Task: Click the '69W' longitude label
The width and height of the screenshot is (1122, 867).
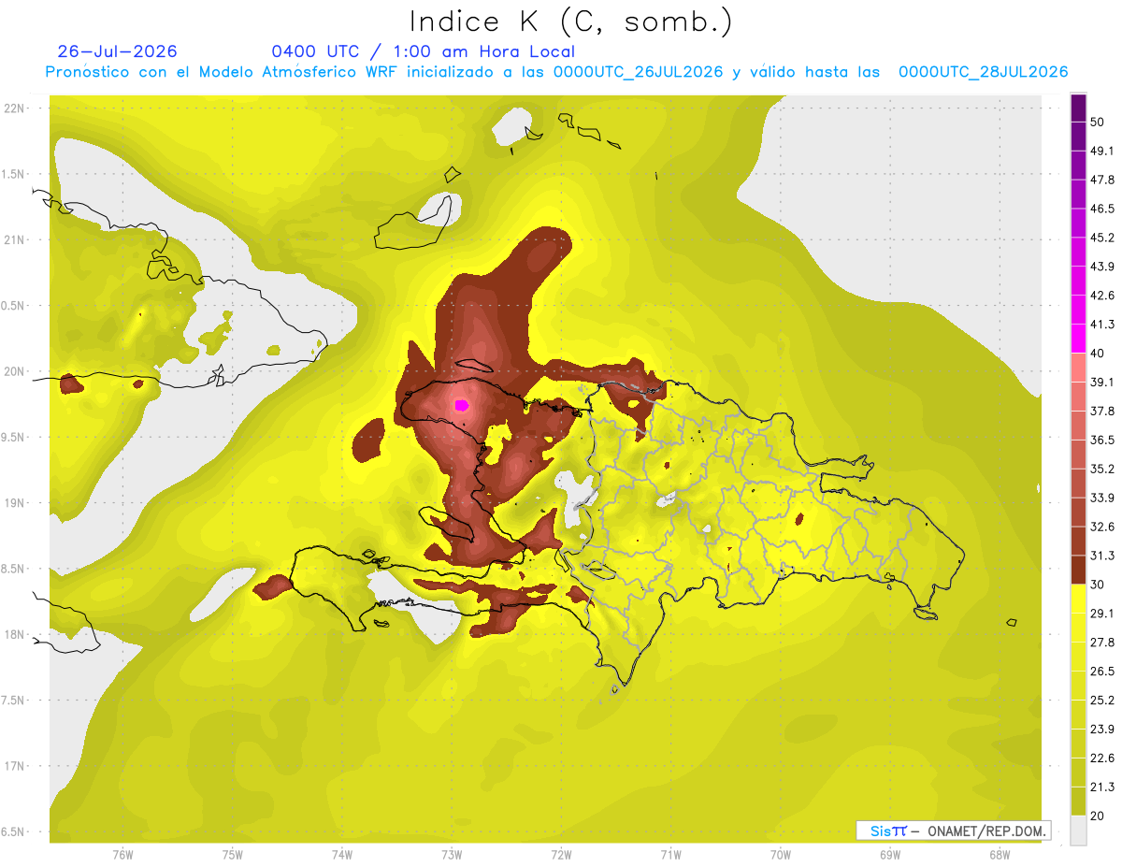Action: tap(890, 854)
